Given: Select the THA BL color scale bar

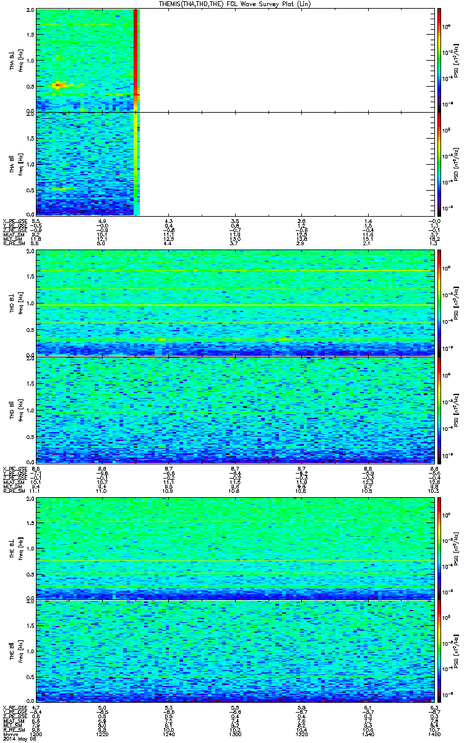Looking at the screenshot, I should pos(439,60).
